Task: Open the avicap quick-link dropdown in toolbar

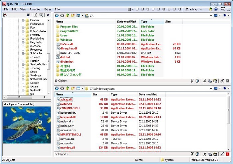Action: pos(201,10)
